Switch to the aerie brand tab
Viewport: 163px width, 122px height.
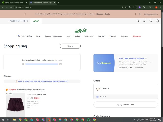pyautogui.click(x=36, y=21)
